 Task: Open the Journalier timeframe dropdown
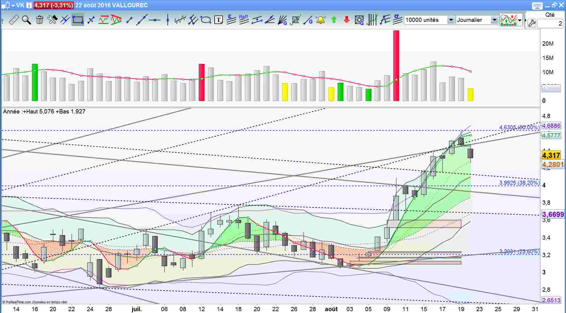(477, 20)
